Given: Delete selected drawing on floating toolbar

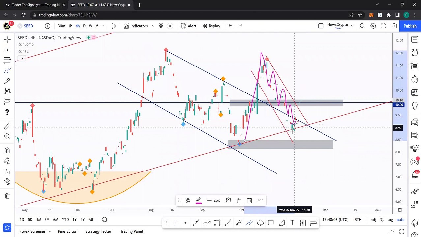Looking at the screenshot, I should 250,200.
